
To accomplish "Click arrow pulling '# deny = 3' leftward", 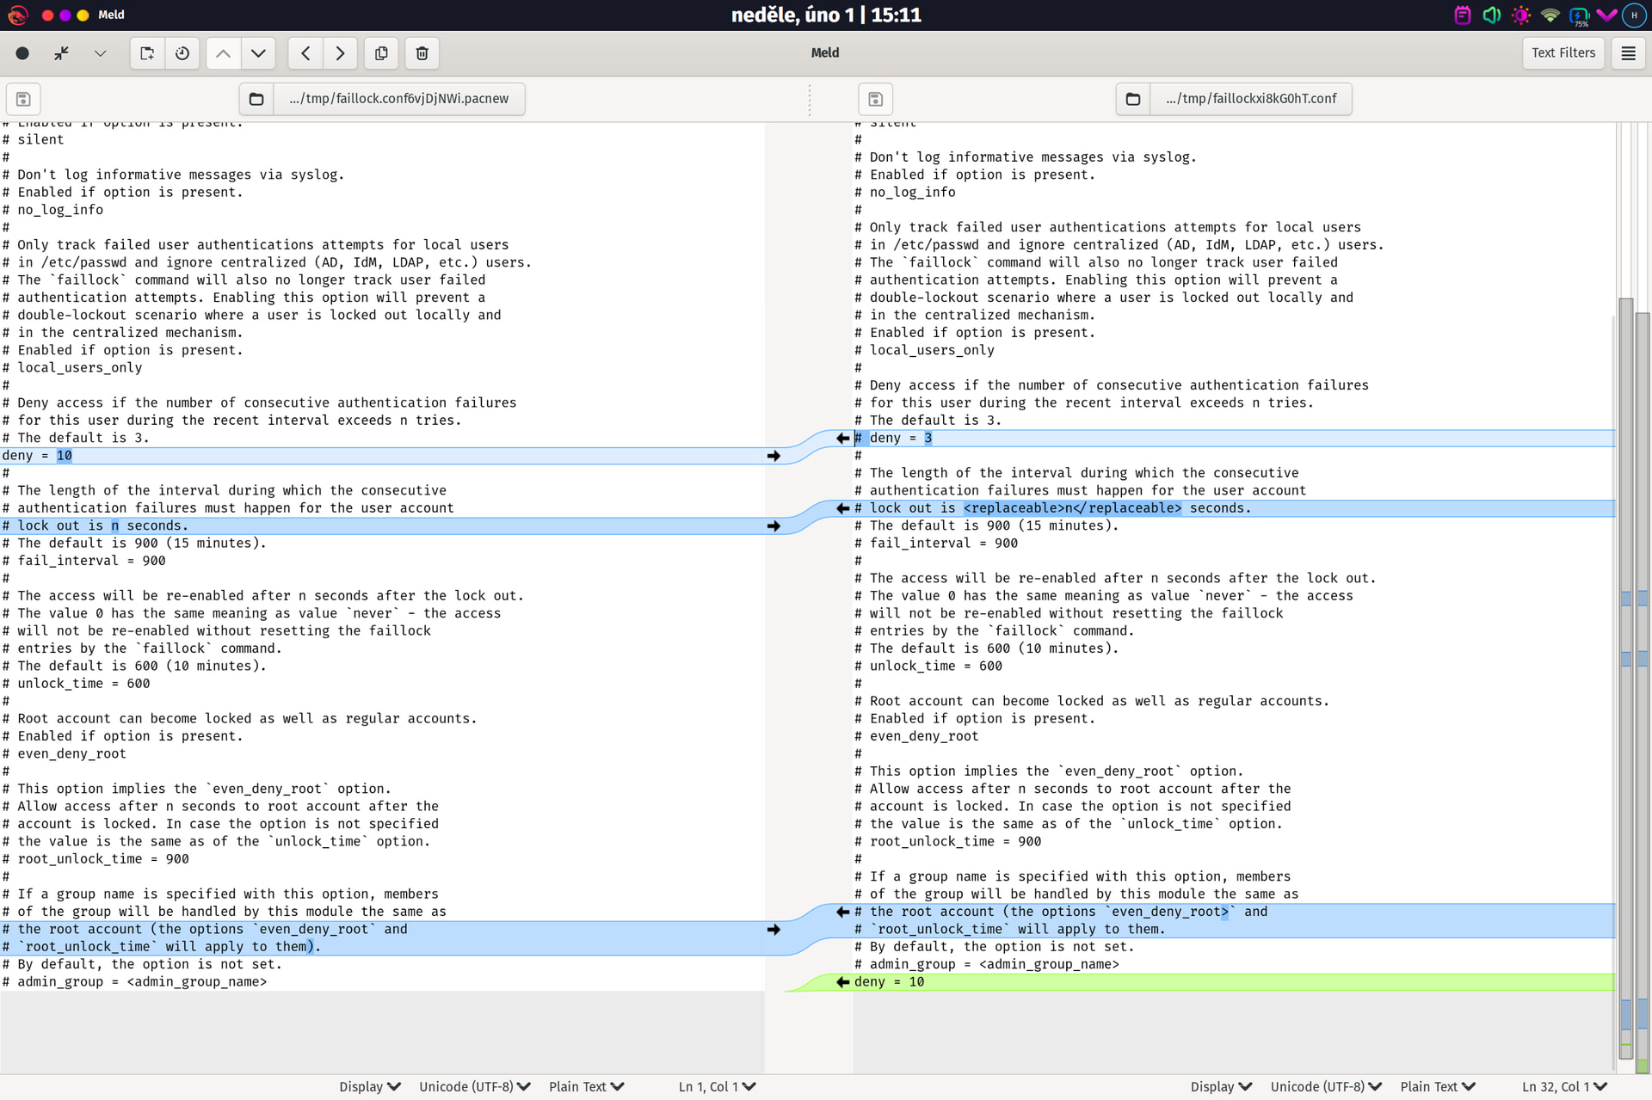I will point(842,438).
